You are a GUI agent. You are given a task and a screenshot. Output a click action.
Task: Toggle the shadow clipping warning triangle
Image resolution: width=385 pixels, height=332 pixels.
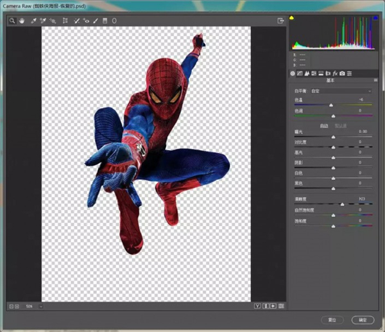point(293,18)
